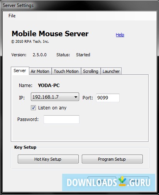Click the version number 2.5.0.0
The width and height of the screenshot is (159, 195).
coord(40,55)
